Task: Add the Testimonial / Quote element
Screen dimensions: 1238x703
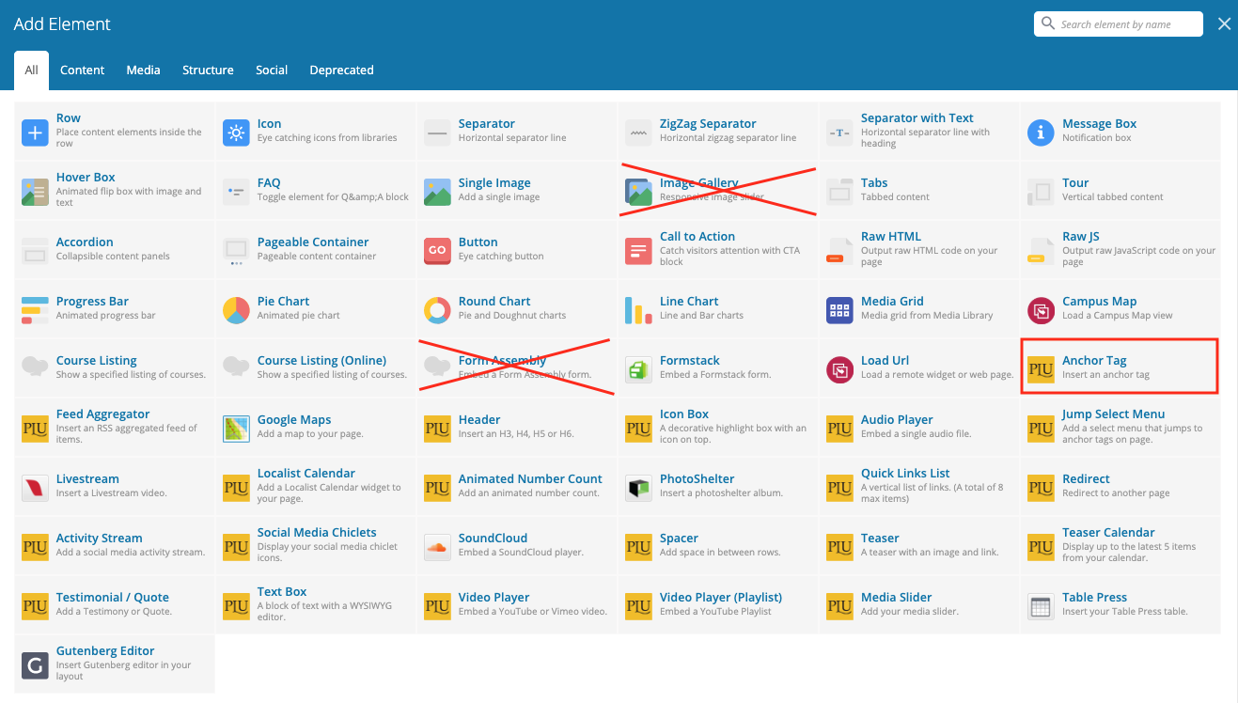Action: click(x=115, y=606)
